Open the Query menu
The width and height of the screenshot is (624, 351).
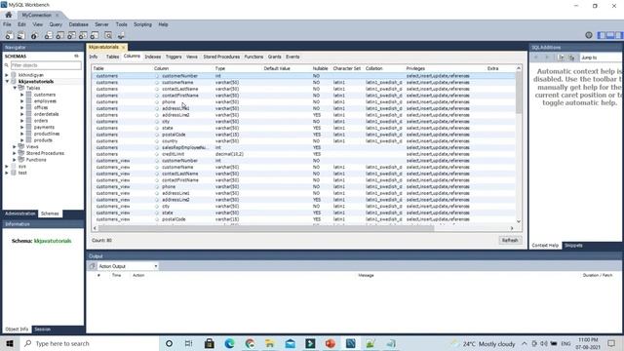pos(56,24)
